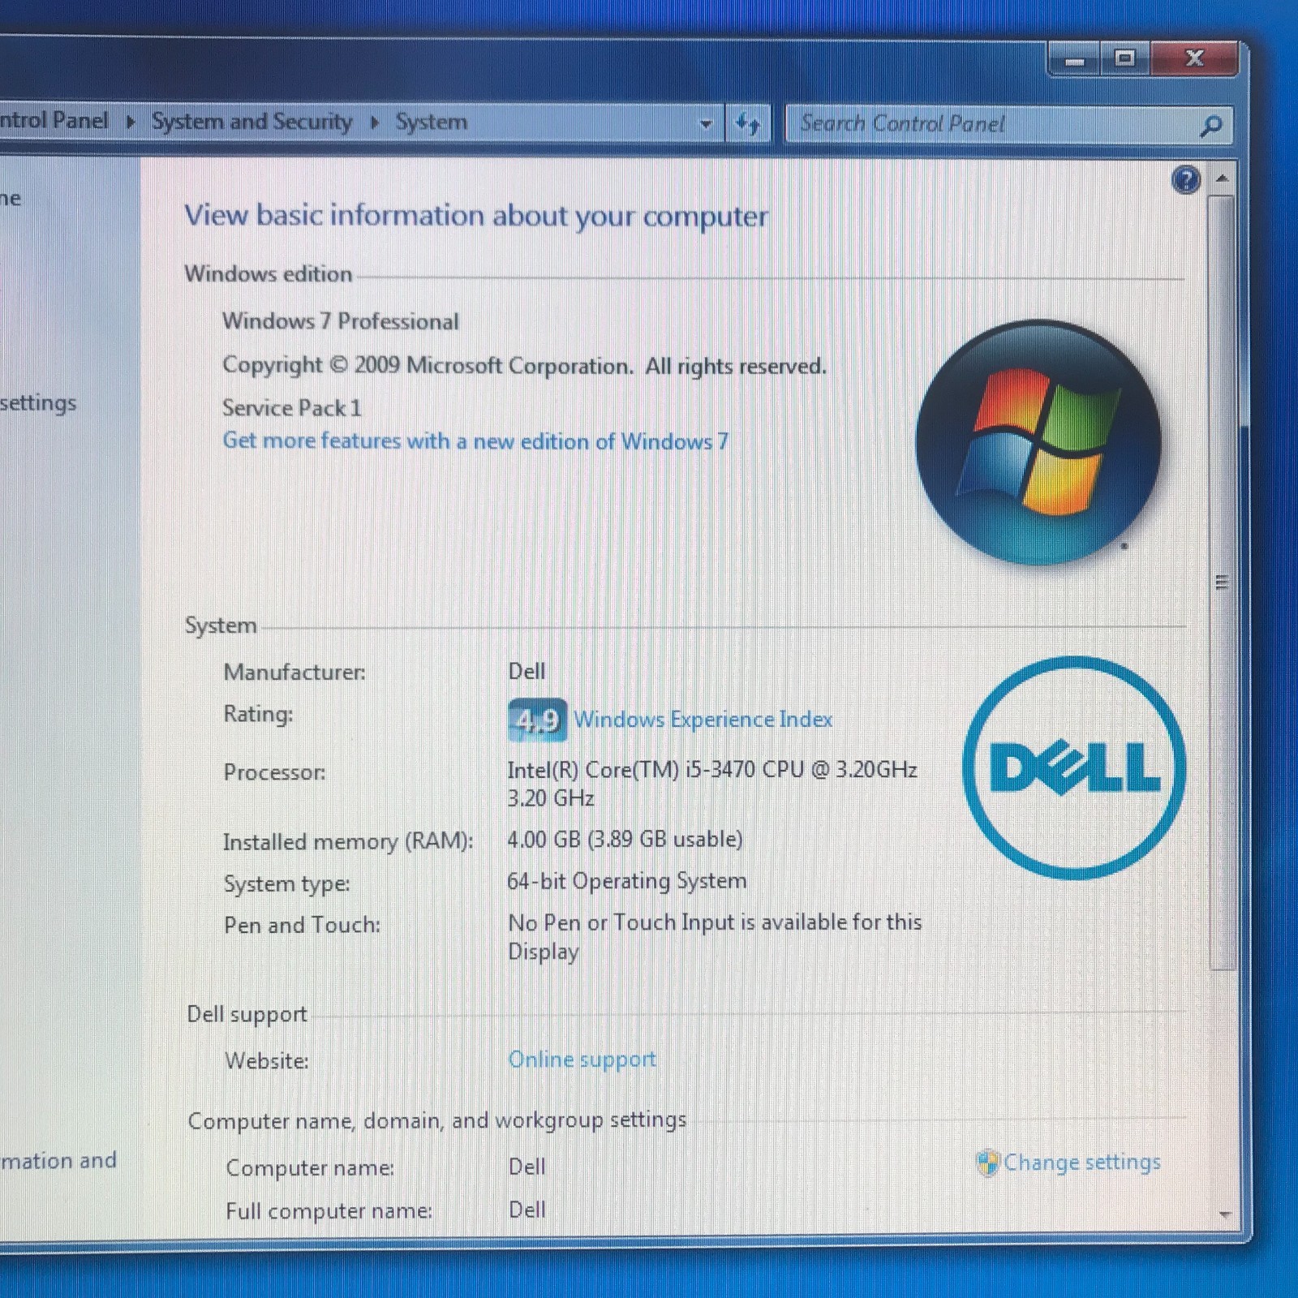
Task: Select the System breadcrumb item
Action: (432, 122)
